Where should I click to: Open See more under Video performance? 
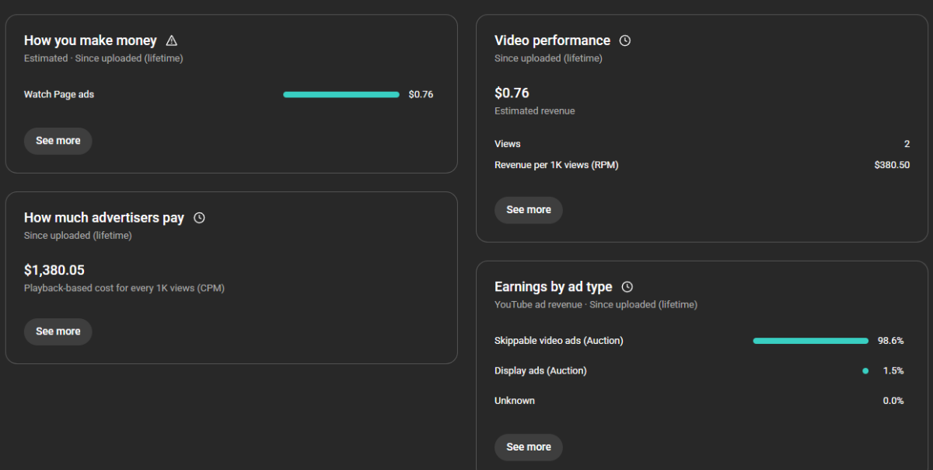point(529,210)
